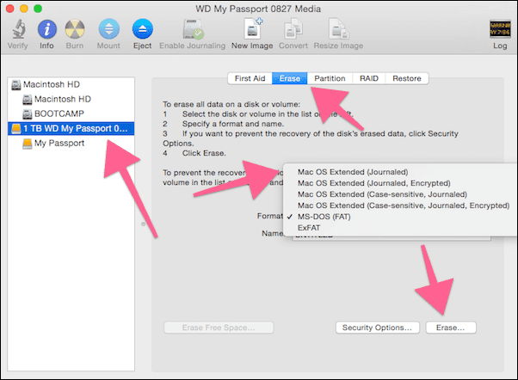Eject the selected disk via Eject icon
Viewport: 518px width, 380px height.
click(142, 28)
